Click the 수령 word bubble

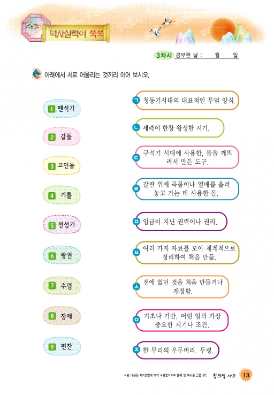[x=62, y=286]
